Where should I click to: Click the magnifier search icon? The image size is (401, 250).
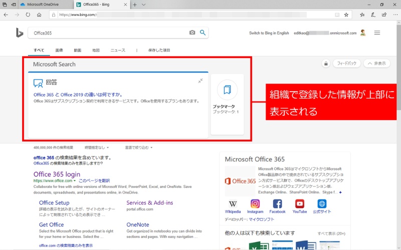point(203,32)
